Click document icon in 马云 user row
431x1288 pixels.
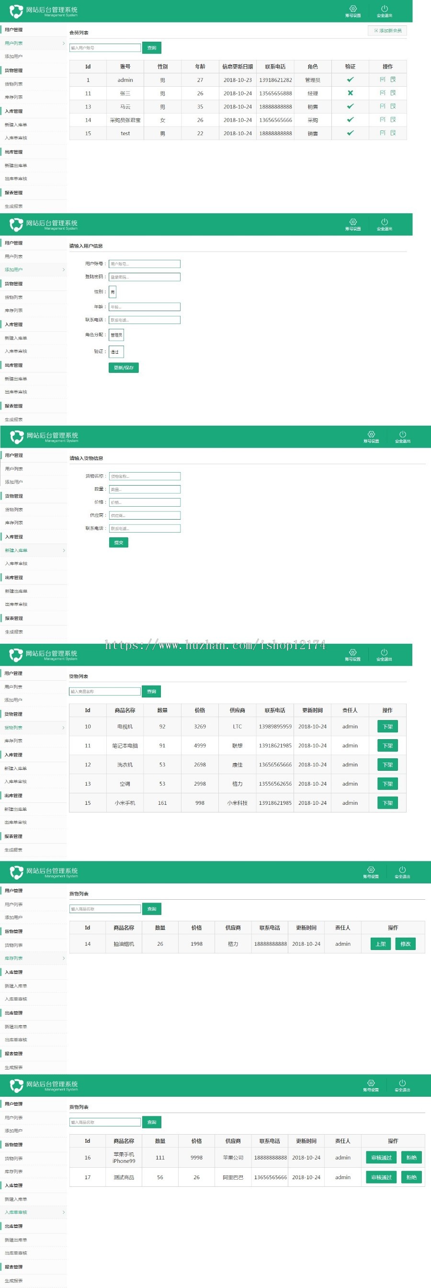tap(393, 106)
